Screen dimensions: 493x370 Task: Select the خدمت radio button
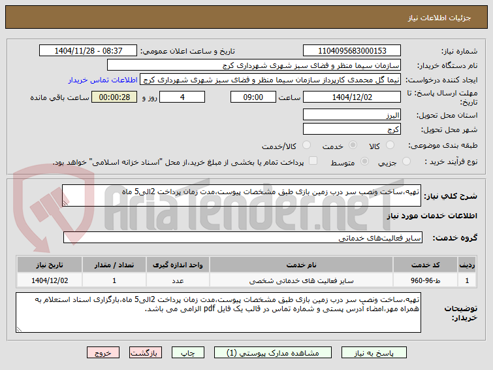[x=353, y=145]
